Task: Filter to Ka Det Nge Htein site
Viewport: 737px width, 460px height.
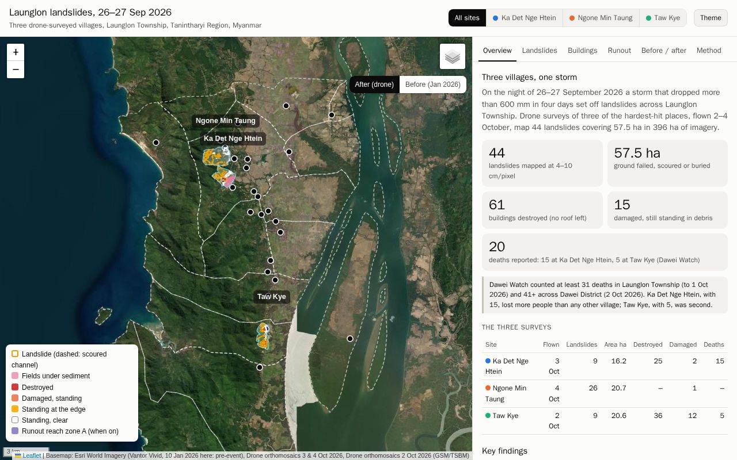Action: pos(524,18)
